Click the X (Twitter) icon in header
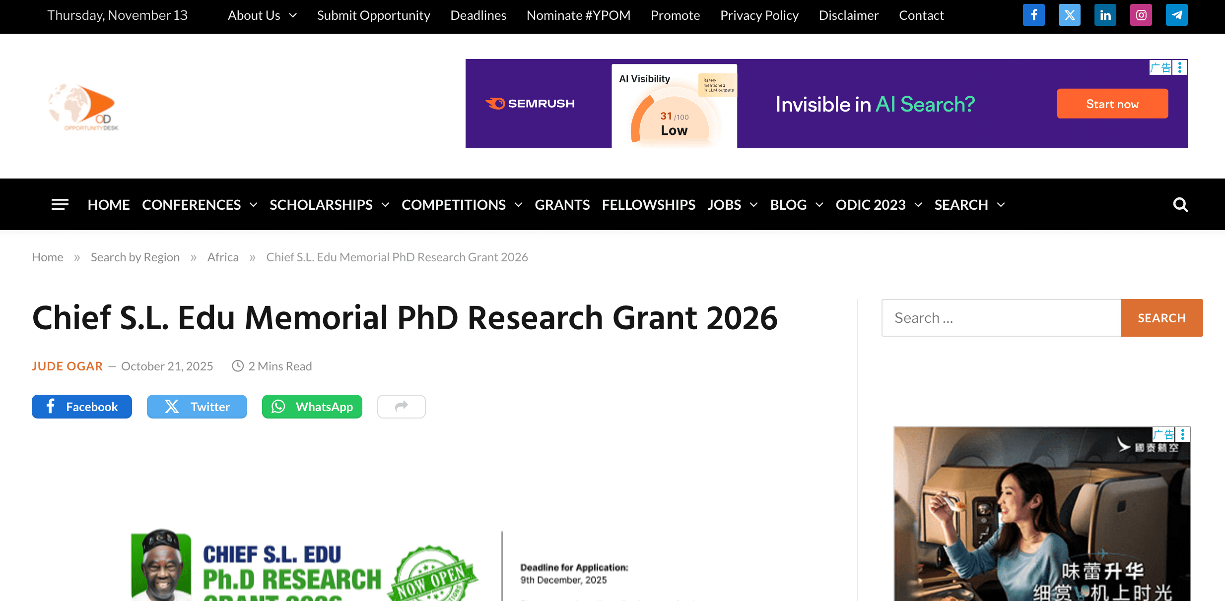The width and height of the screenshot is (1225, 601). point(1069,15)
